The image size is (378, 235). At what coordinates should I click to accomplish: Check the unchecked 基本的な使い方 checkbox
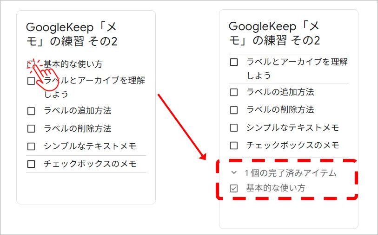point(31,64)
